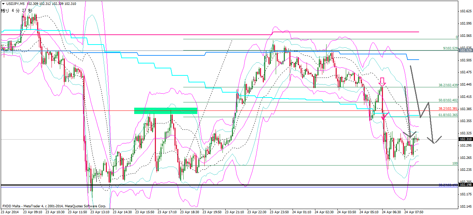This screenshot has width=473, height=215.
Task: Click the 102.445 price scale label
Action: [466, 85]
